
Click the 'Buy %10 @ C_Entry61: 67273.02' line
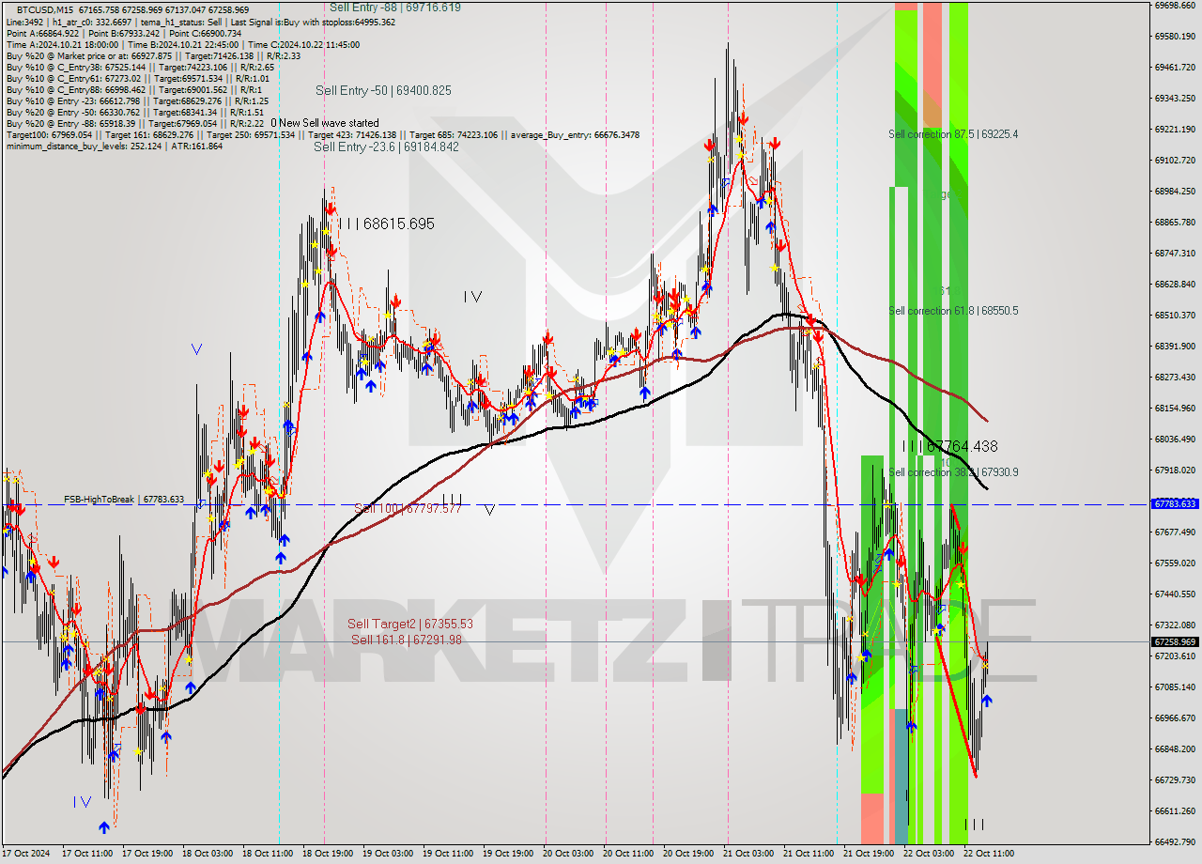138,78
